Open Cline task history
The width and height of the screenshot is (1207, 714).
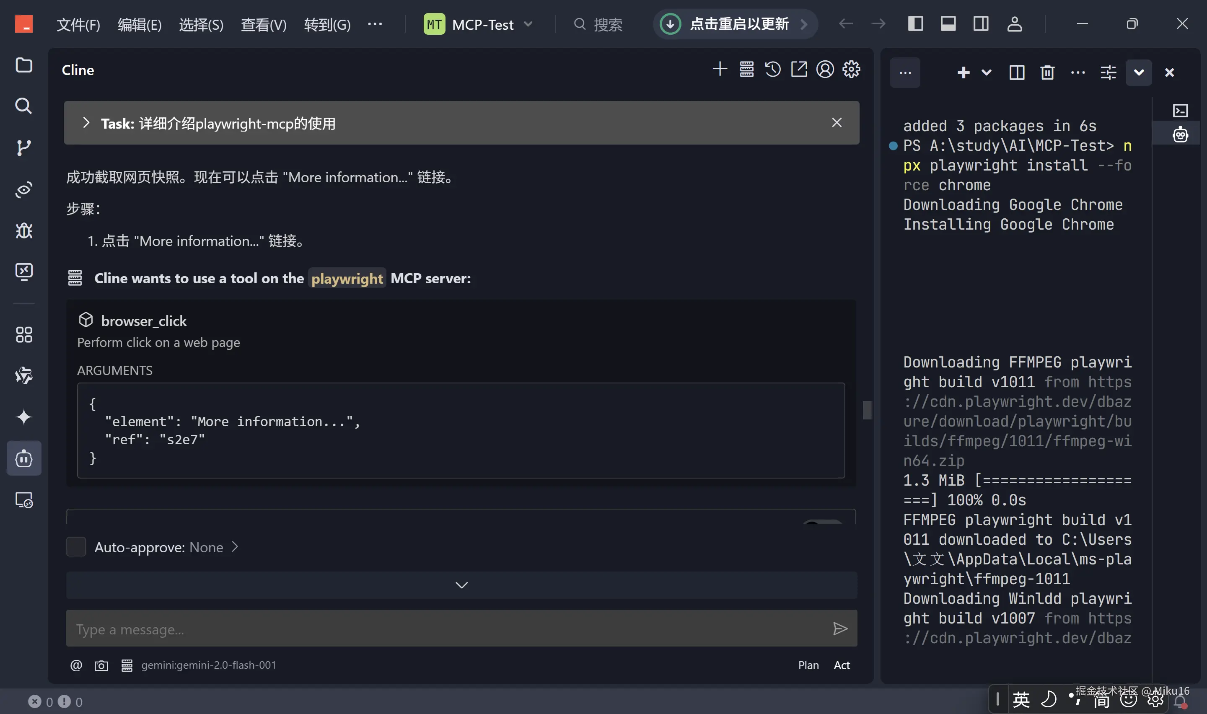[772, 70]
